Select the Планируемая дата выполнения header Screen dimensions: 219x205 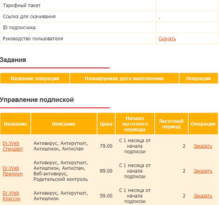click(x=124, y=78)
